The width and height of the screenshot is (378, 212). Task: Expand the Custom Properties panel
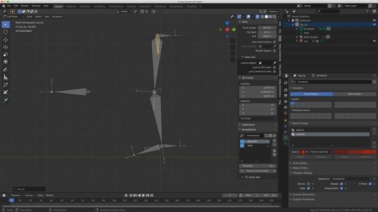click(303, 199)
